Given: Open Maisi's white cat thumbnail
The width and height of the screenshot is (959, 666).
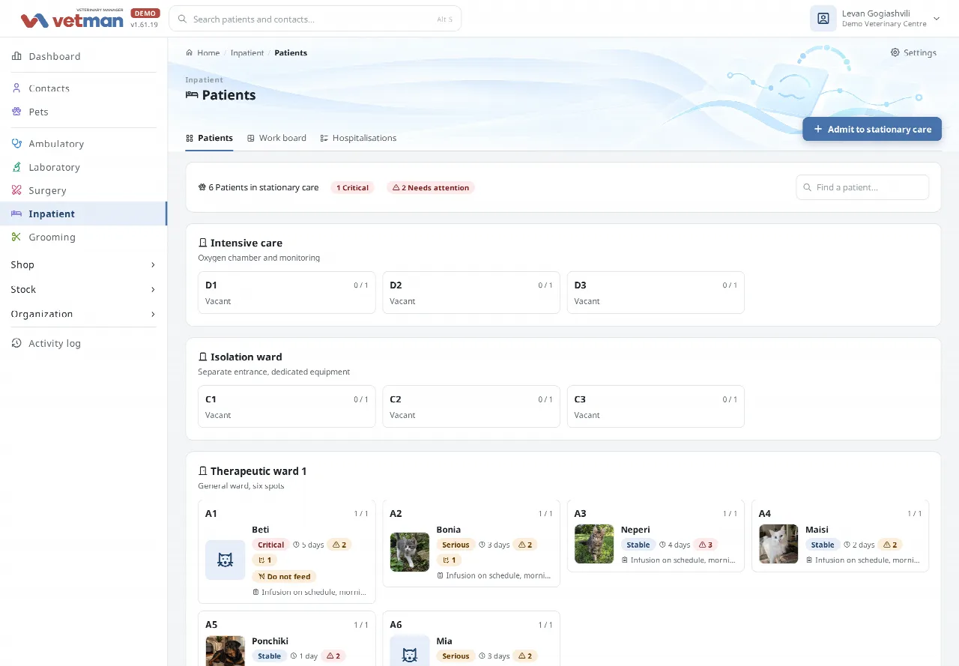Looking at the screenshot, I should tap(778, 544).
